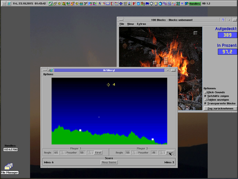
Task: Click the two-people users icon in toolbar
Action: [x=94, y=3]
